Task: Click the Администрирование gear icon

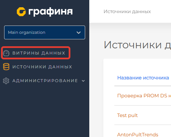Action: (6, 81)
